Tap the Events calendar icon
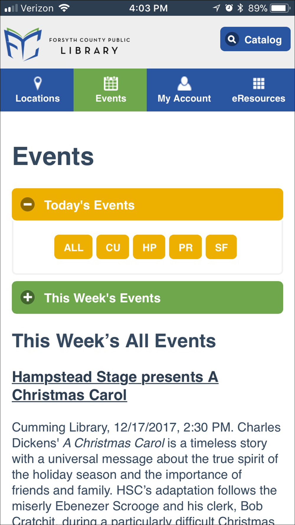 (111, 83)
